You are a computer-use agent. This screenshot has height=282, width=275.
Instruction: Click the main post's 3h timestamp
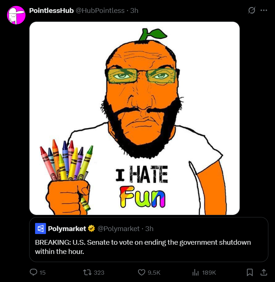tap(134, 10)
